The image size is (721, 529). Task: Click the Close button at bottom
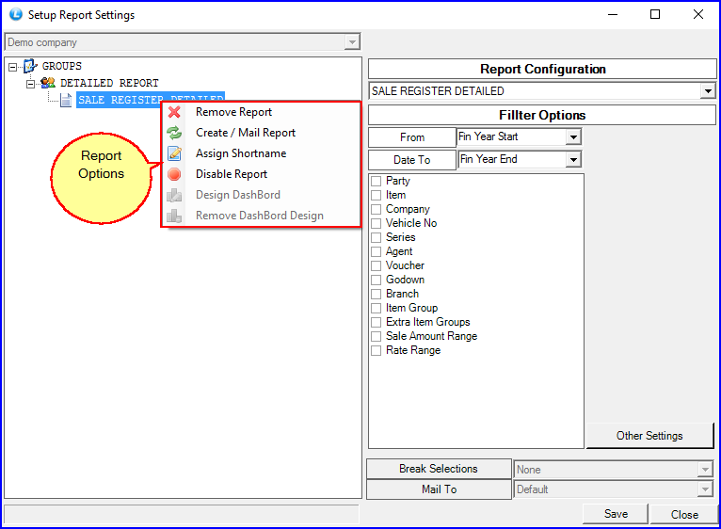click(684, 514)
